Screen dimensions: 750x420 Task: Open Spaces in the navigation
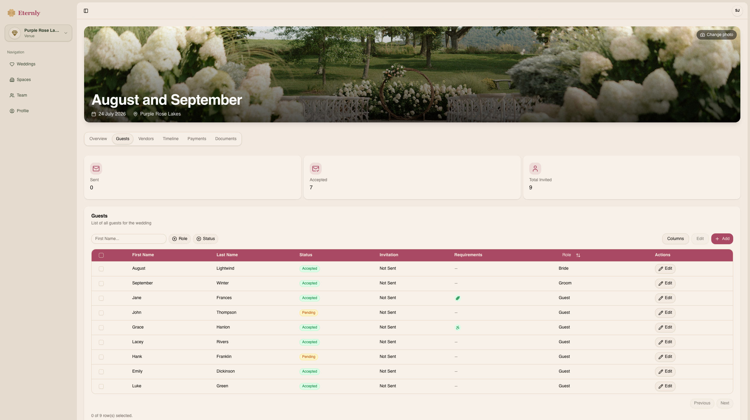click(x=38, y=80)
